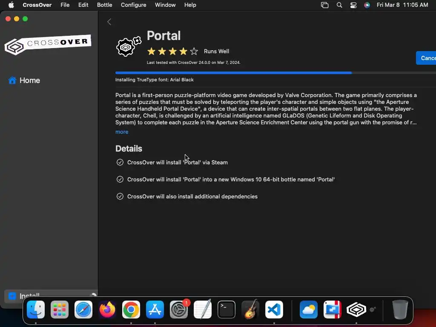Cancel the Portal installation
This screenshot has height=327, width=436.
coord(426,58)
